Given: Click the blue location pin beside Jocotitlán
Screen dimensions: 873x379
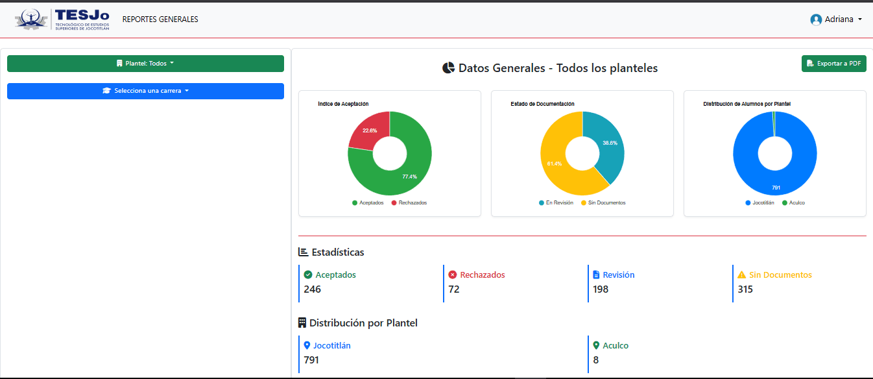Looking at the screenshot, I should [307, 345].
